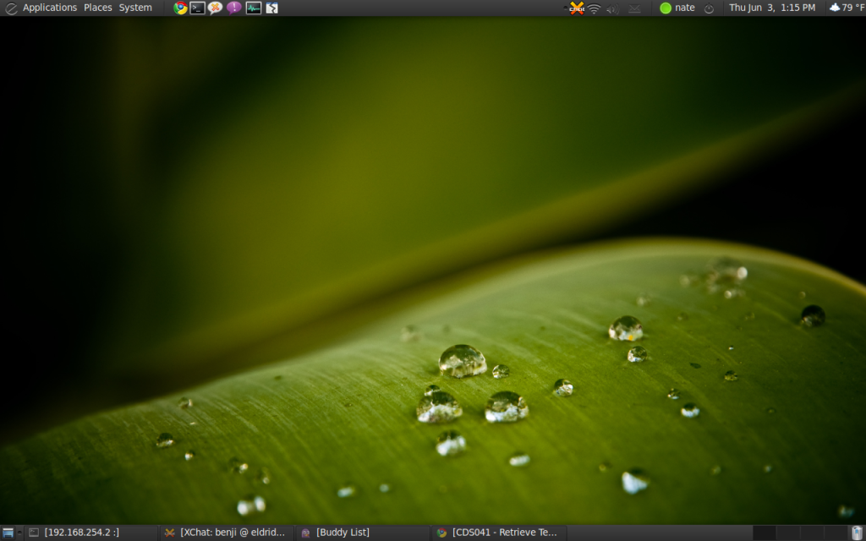Open the Places menu

click(x=97, y=8)
